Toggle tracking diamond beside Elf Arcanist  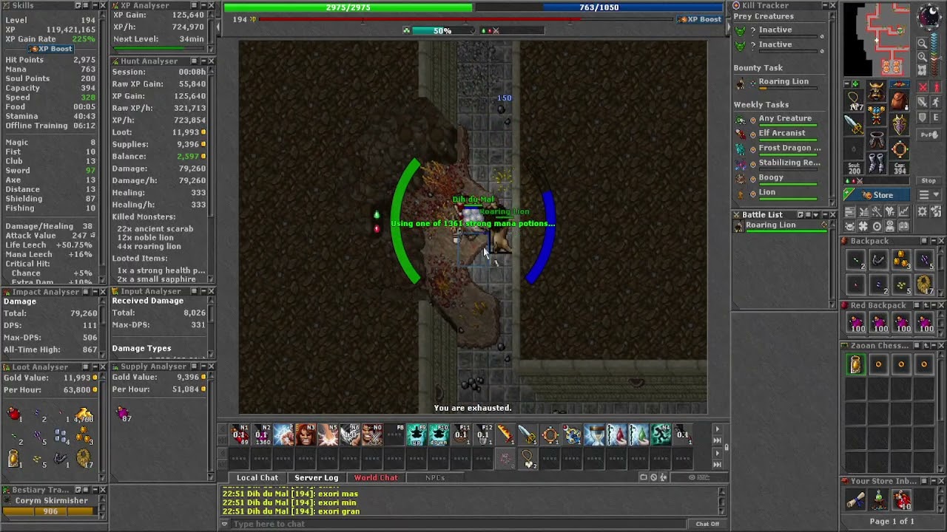753,134
